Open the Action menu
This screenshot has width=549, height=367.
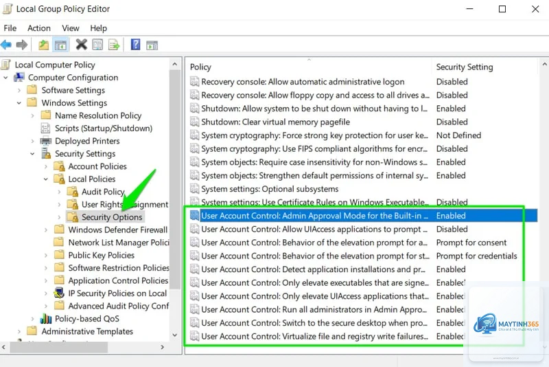click(x=39, y=28)
